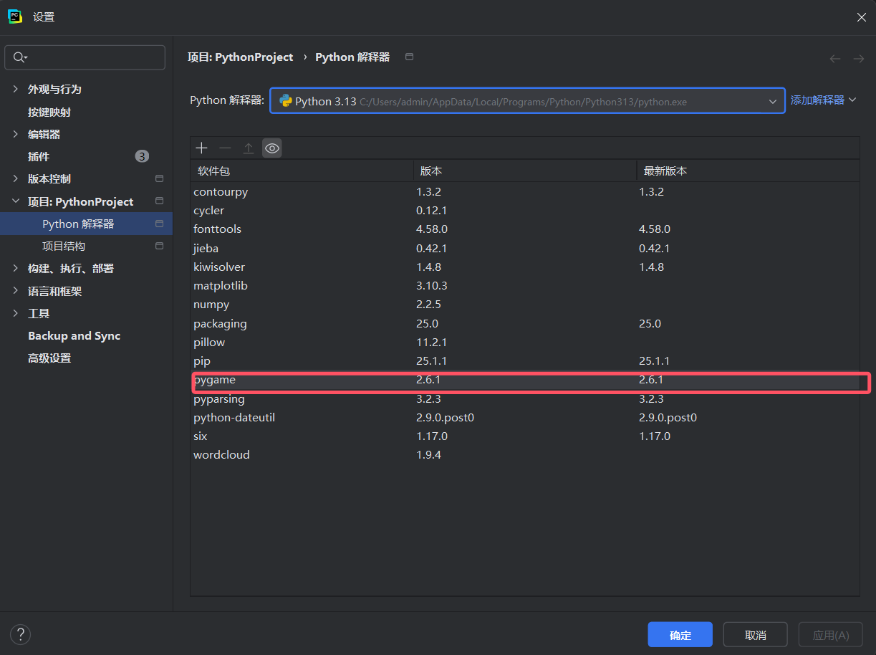Expand 版本控制 settings group
The image size is (876, 655).
(x=16, y=178)
